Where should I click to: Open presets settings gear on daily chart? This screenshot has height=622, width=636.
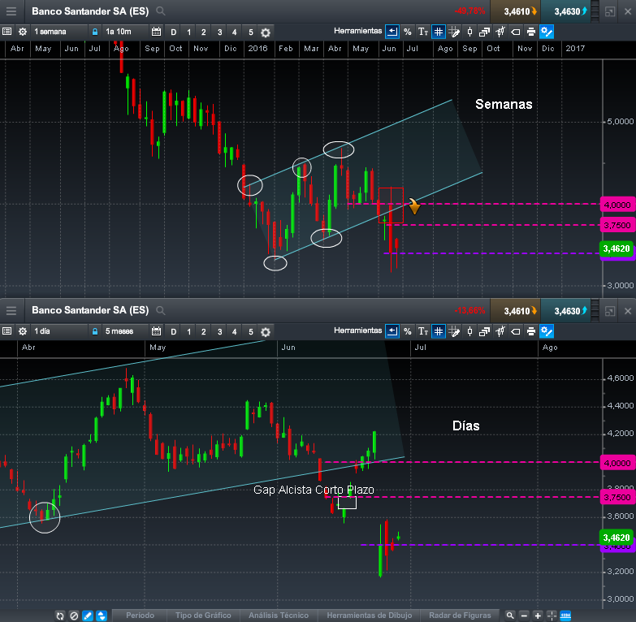(266, 332)
